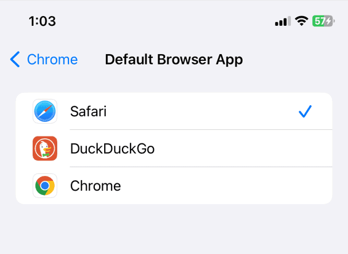The image size is (348, 254).
Task: Tap empty right side of Chrome row
Action: [x=227, y=186]
